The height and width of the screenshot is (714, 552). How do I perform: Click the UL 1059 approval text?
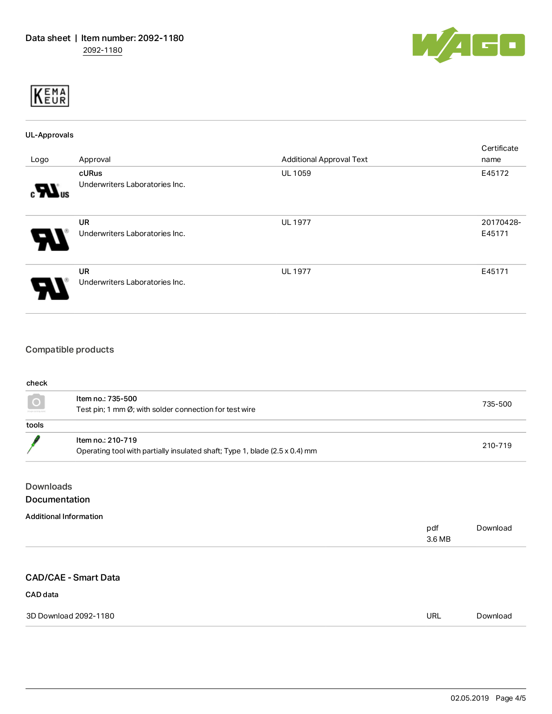coord(296,174)
